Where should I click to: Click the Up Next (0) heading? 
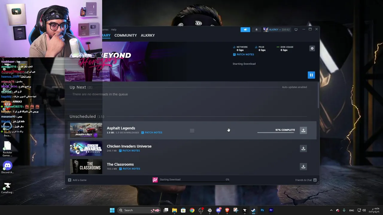tap(81, 87)
